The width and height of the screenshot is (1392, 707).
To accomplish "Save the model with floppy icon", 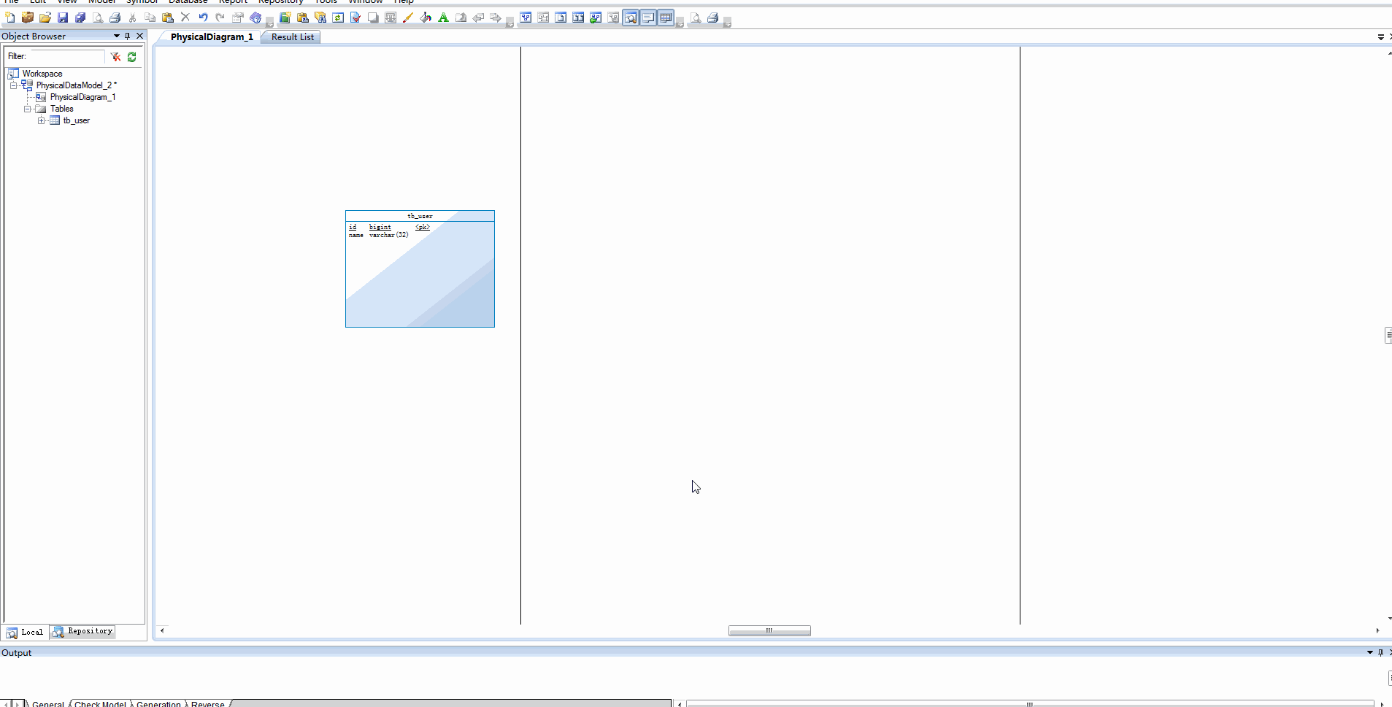I will [x=63, y=18].
